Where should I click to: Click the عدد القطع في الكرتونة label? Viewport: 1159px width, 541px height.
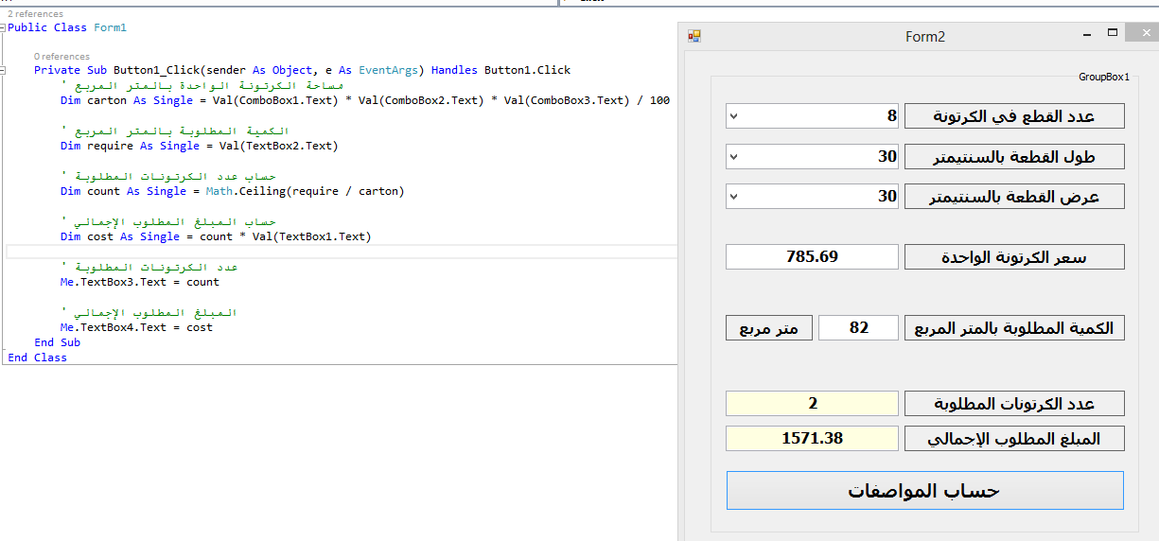(x=1014, y=116)
